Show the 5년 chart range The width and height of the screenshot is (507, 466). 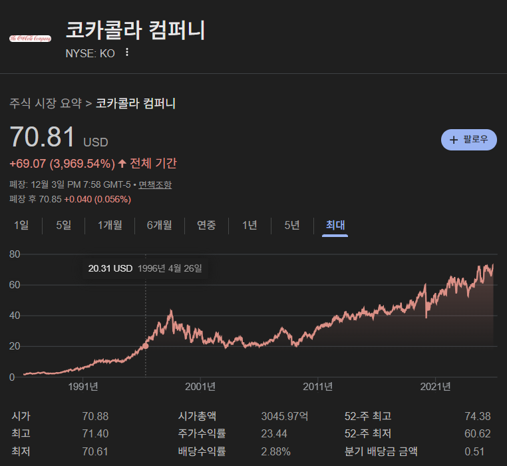tap(292, 225)
